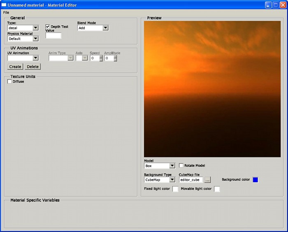Pick the blue Background color swatch
288x232 pixels.
click(255, 180)
